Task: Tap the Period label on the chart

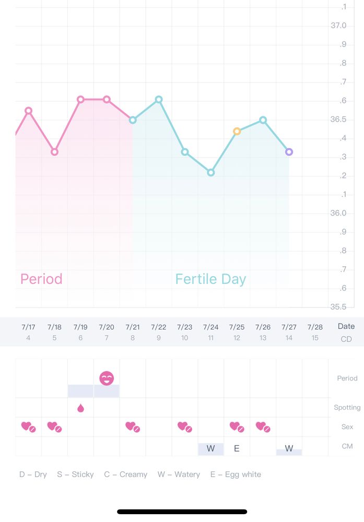Action: click(41, 279)
